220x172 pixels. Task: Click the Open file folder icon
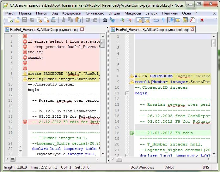(17, 20)
